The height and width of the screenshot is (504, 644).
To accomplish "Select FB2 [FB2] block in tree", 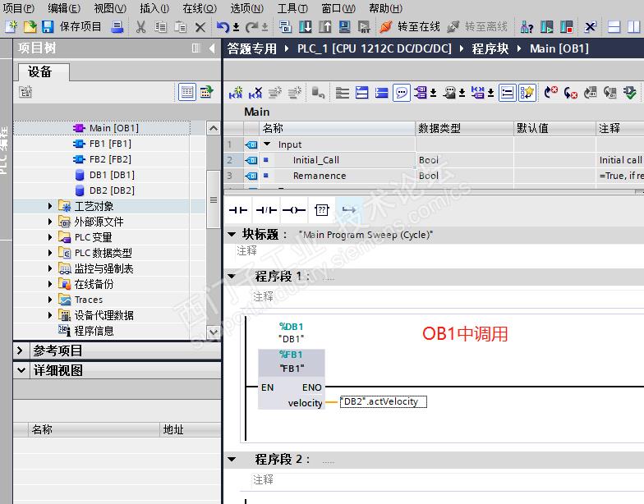I will 110,159.
